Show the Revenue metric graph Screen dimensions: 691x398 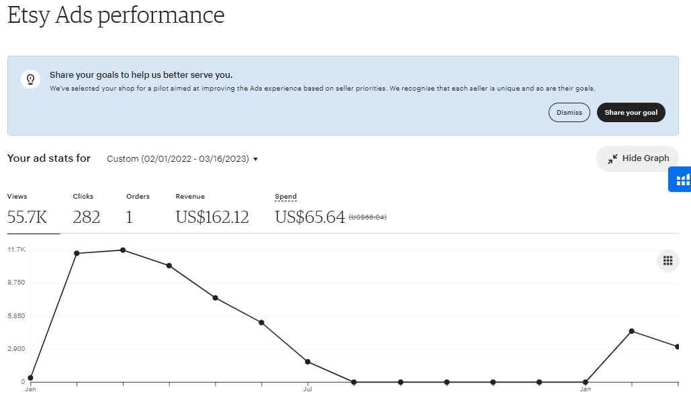212,209
